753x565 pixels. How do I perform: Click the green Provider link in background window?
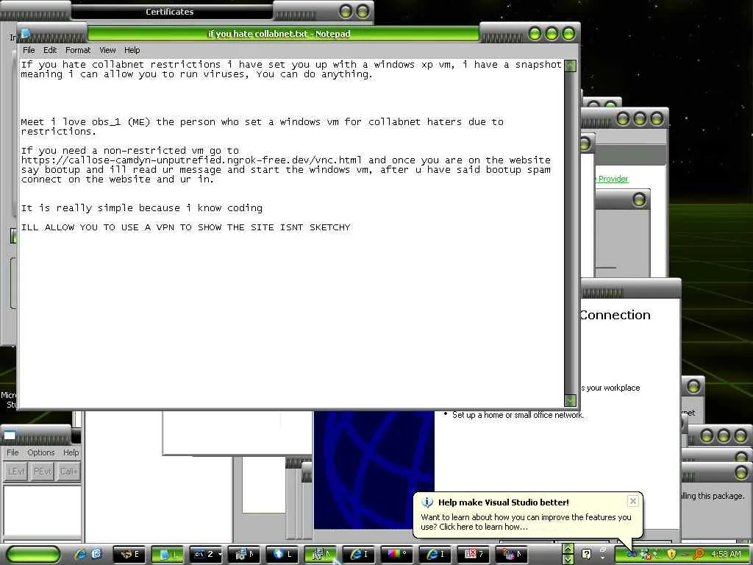[x=613, y=179]
